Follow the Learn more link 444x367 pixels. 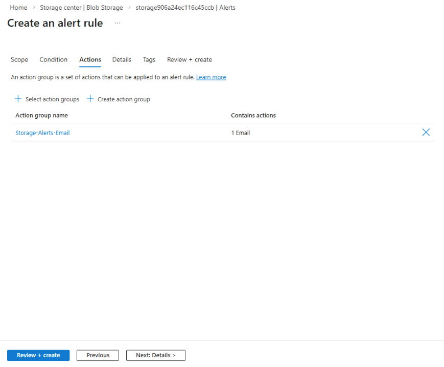211,77
